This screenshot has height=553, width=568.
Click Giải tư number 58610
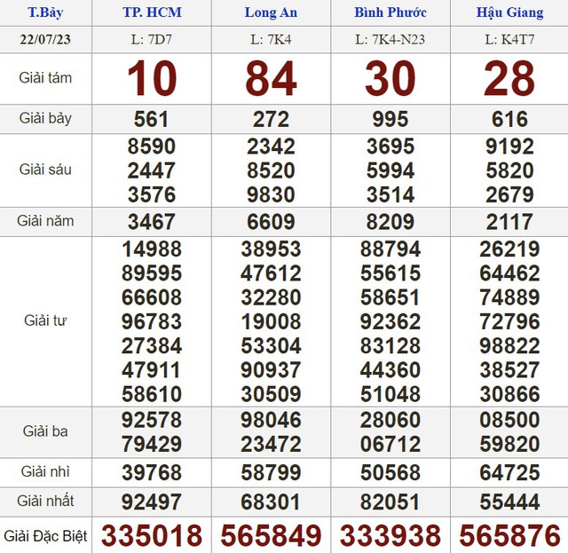[x=152, y=394]
